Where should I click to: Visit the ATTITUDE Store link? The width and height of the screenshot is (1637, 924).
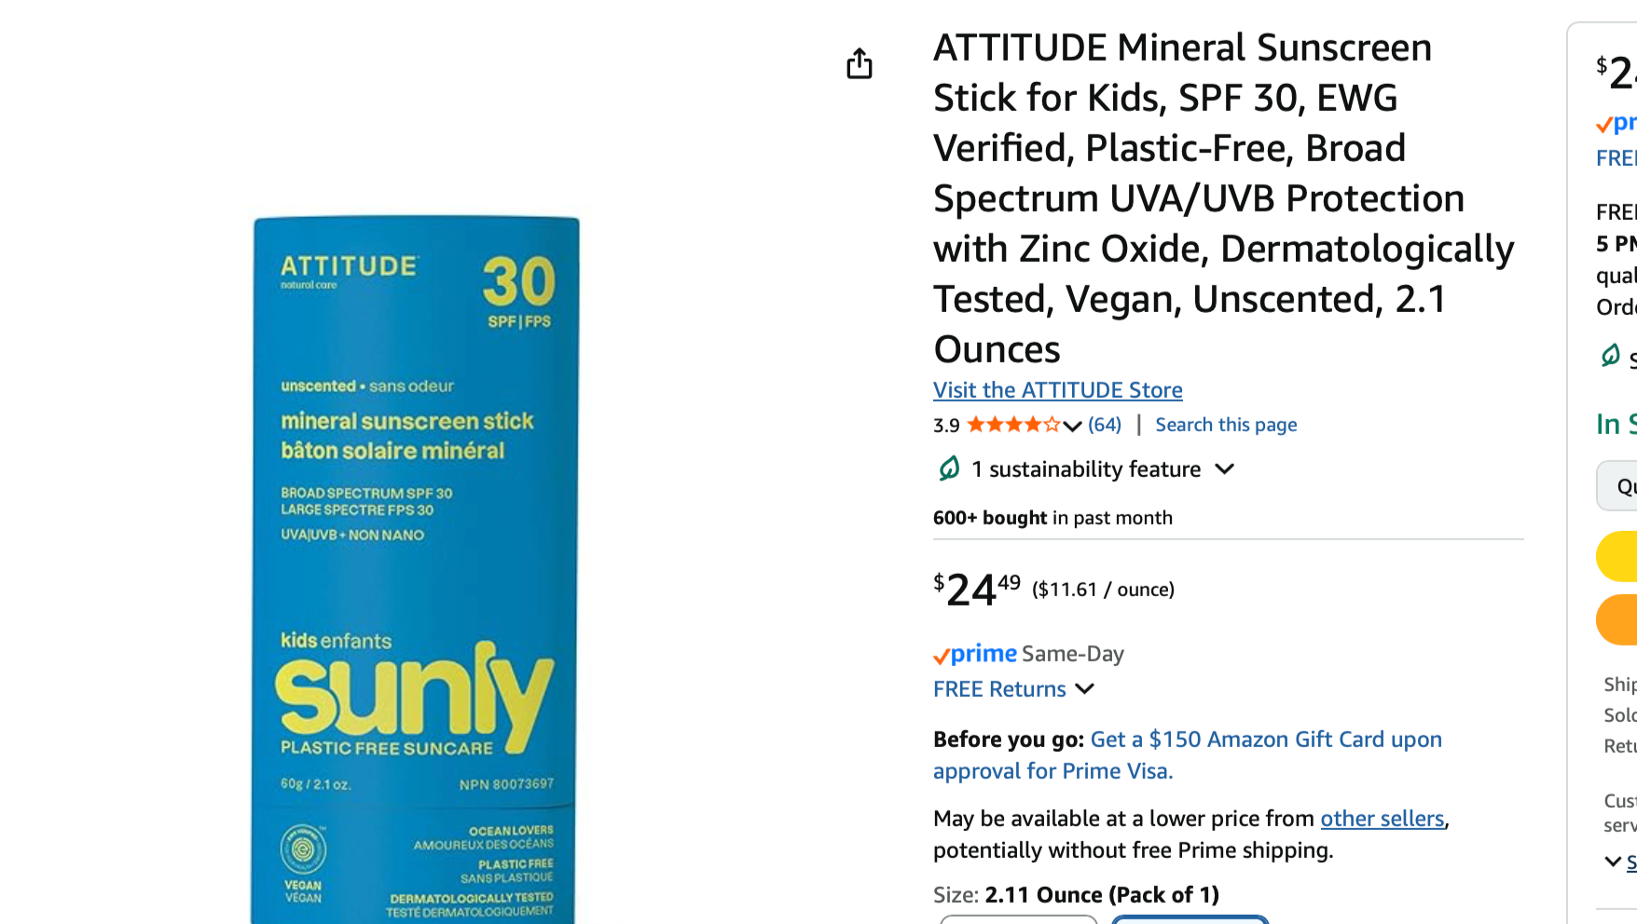pyautogui.click(x=1057, y=390)
